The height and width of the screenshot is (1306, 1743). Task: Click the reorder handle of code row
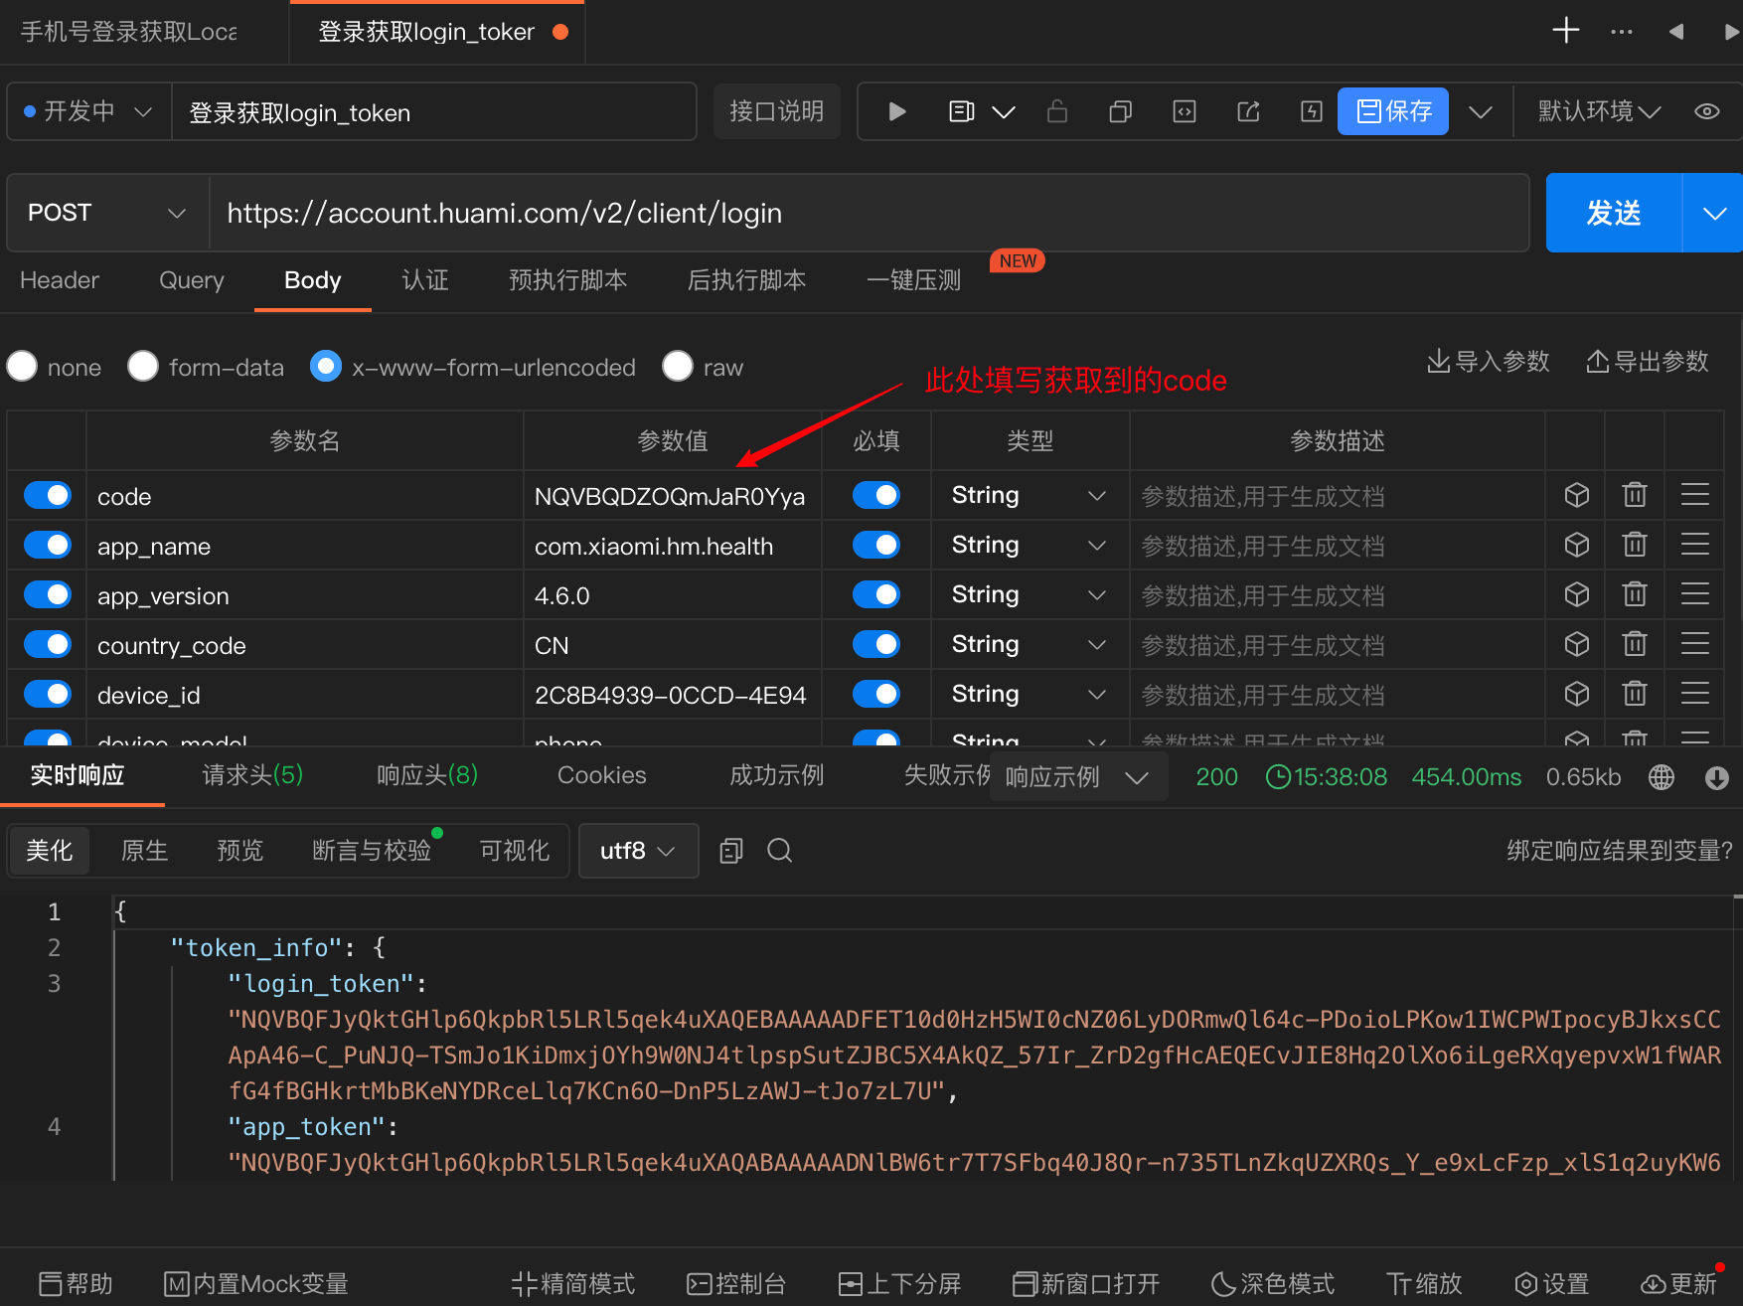tap(1695, 495)
